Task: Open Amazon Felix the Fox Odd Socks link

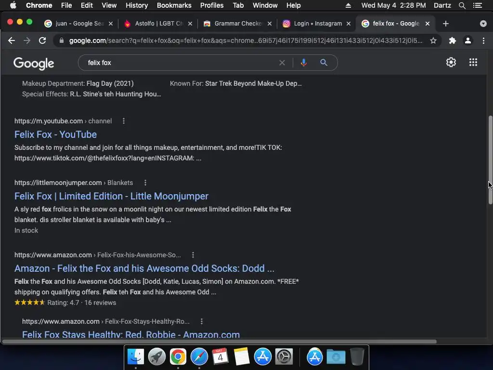Action: click(x=144, y=268)
